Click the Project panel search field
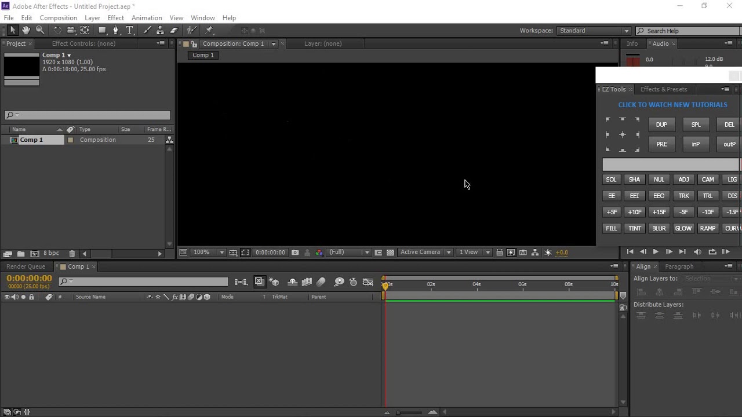Image resolution: width=742 pixels, height=417 pixels. click(x=88, y=115)
